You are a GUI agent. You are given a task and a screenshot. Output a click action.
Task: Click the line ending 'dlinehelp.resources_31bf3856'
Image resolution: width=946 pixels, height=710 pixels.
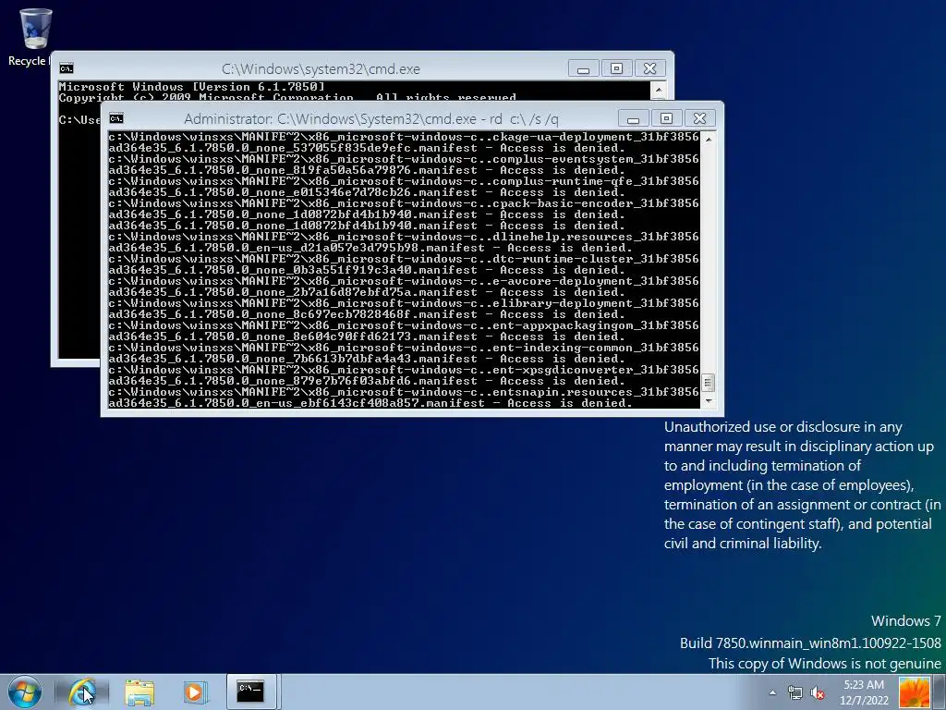[x=404, y=237]
